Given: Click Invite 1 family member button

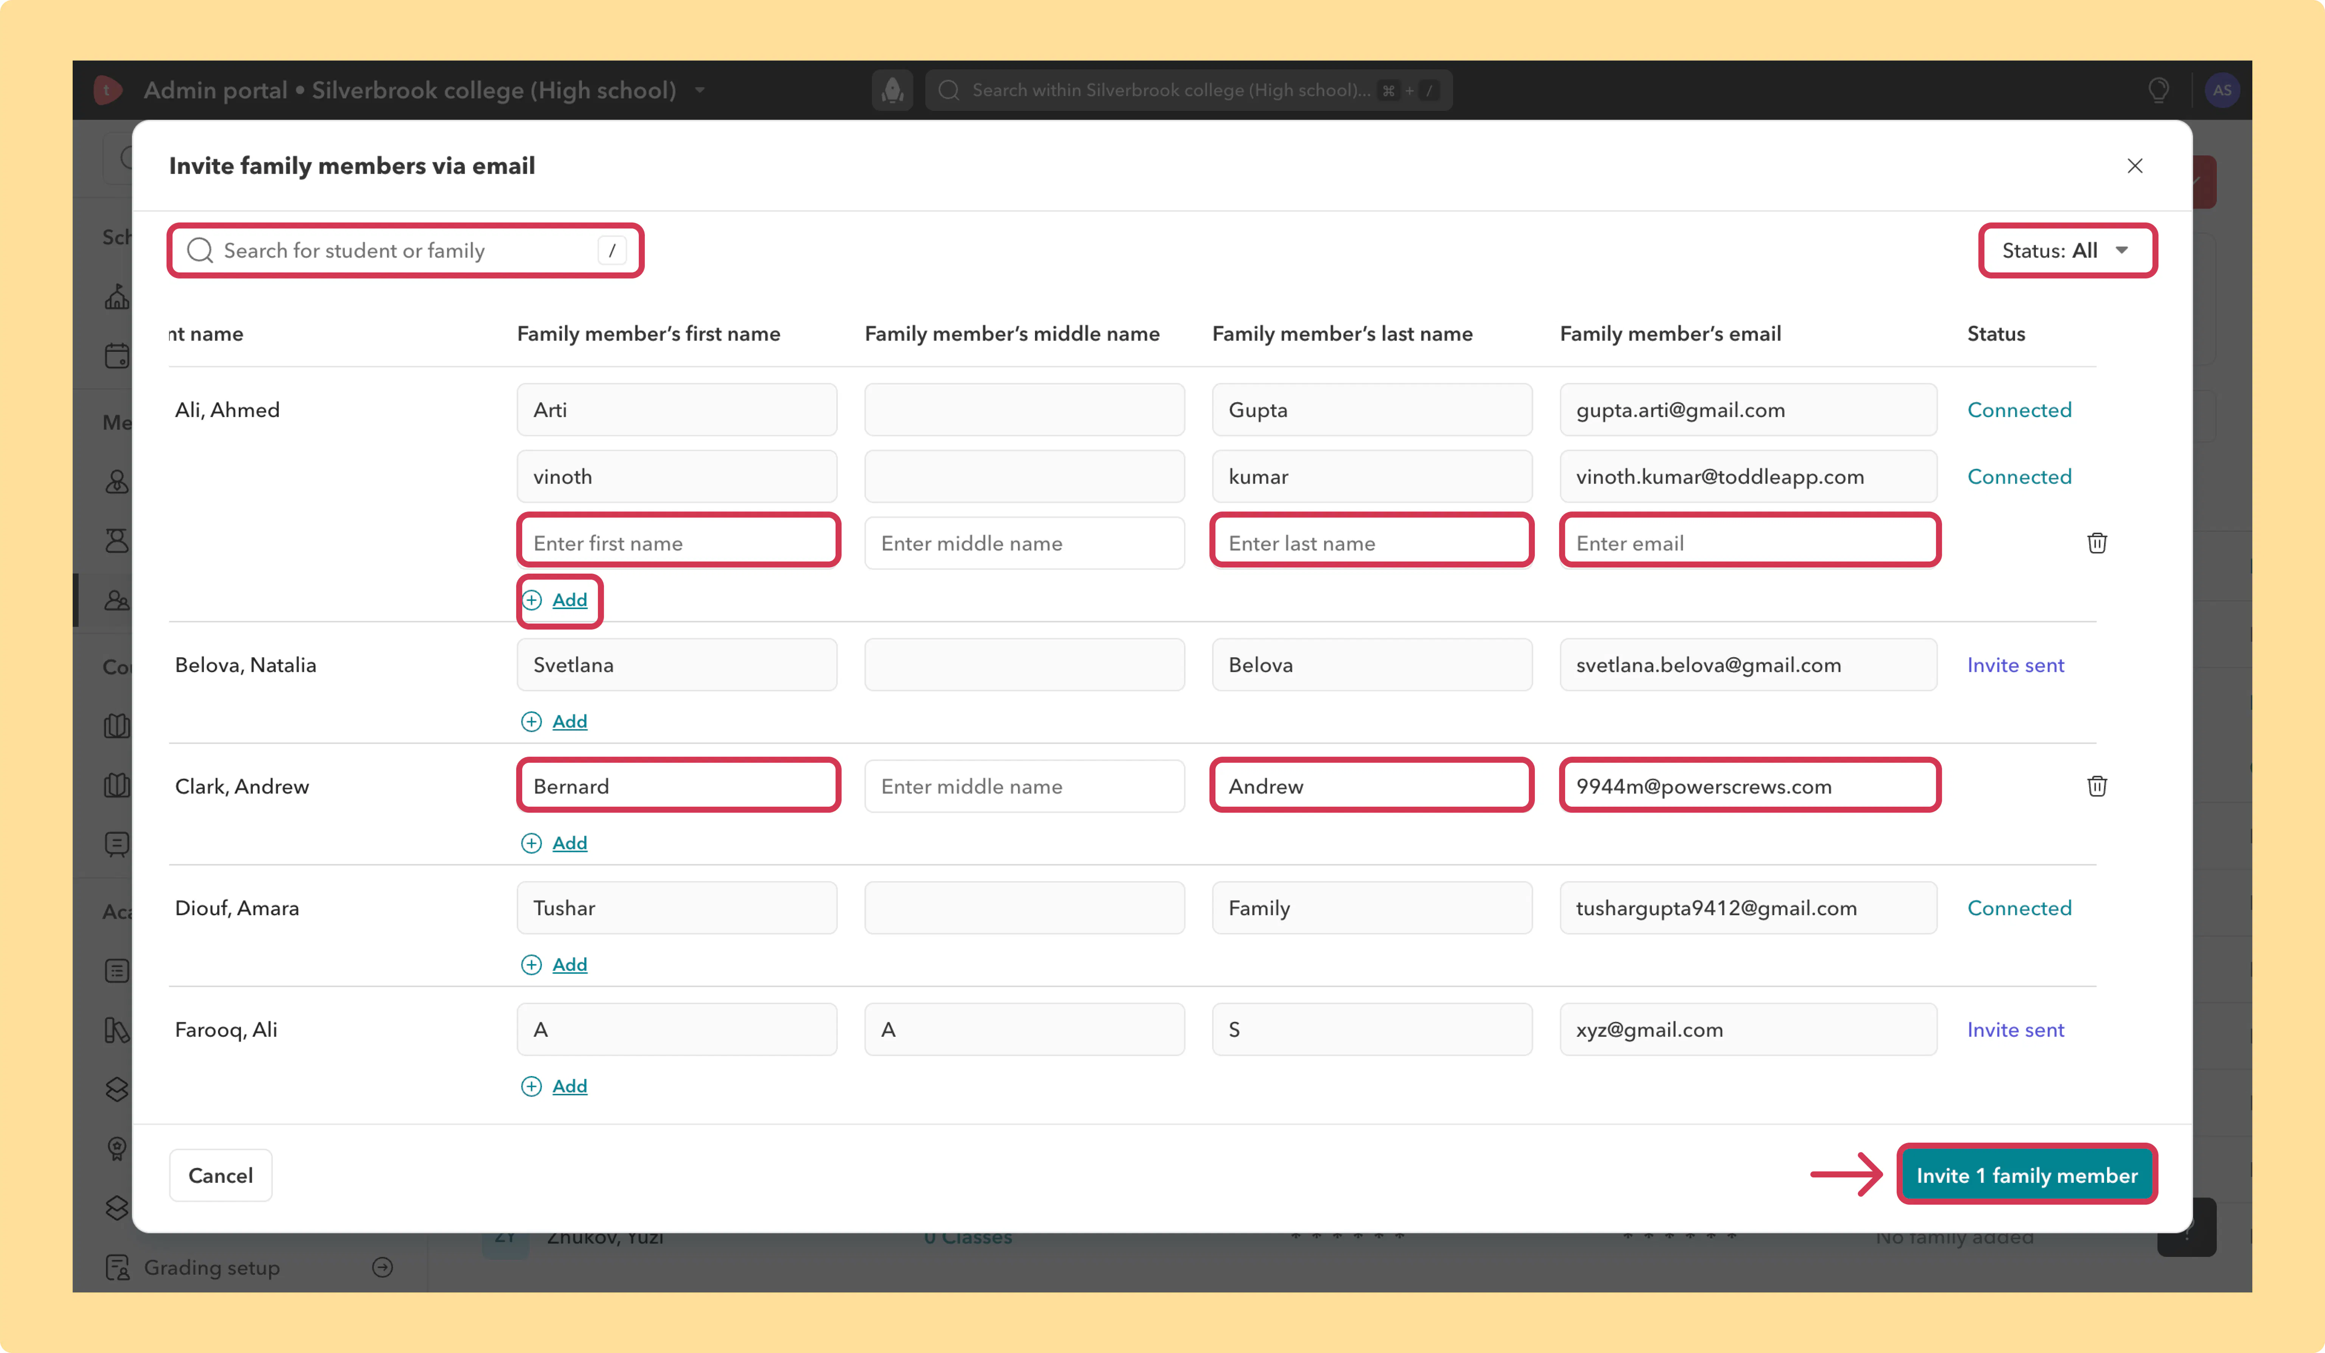Looking at the screenshot, I should coord(2027,1176).
